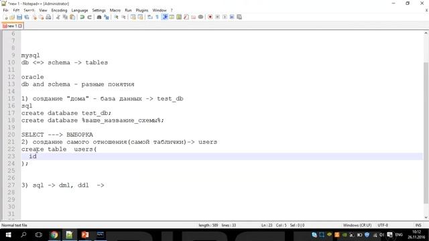Image resolution: width=429 pixels, height=241 pixels.
Task: Open the Run menu
Action: pyautogui.click(x=128, y=10)
